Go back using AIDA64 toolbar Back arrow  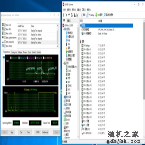click(64, 15)
